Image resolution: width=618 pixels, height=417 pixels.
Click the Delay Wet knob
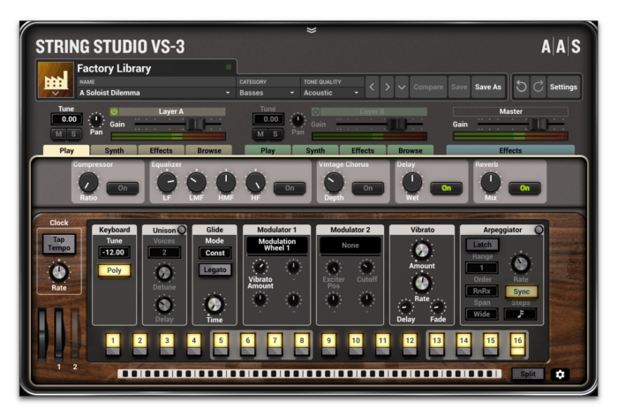pyautogui.click(x=412, y=183)
